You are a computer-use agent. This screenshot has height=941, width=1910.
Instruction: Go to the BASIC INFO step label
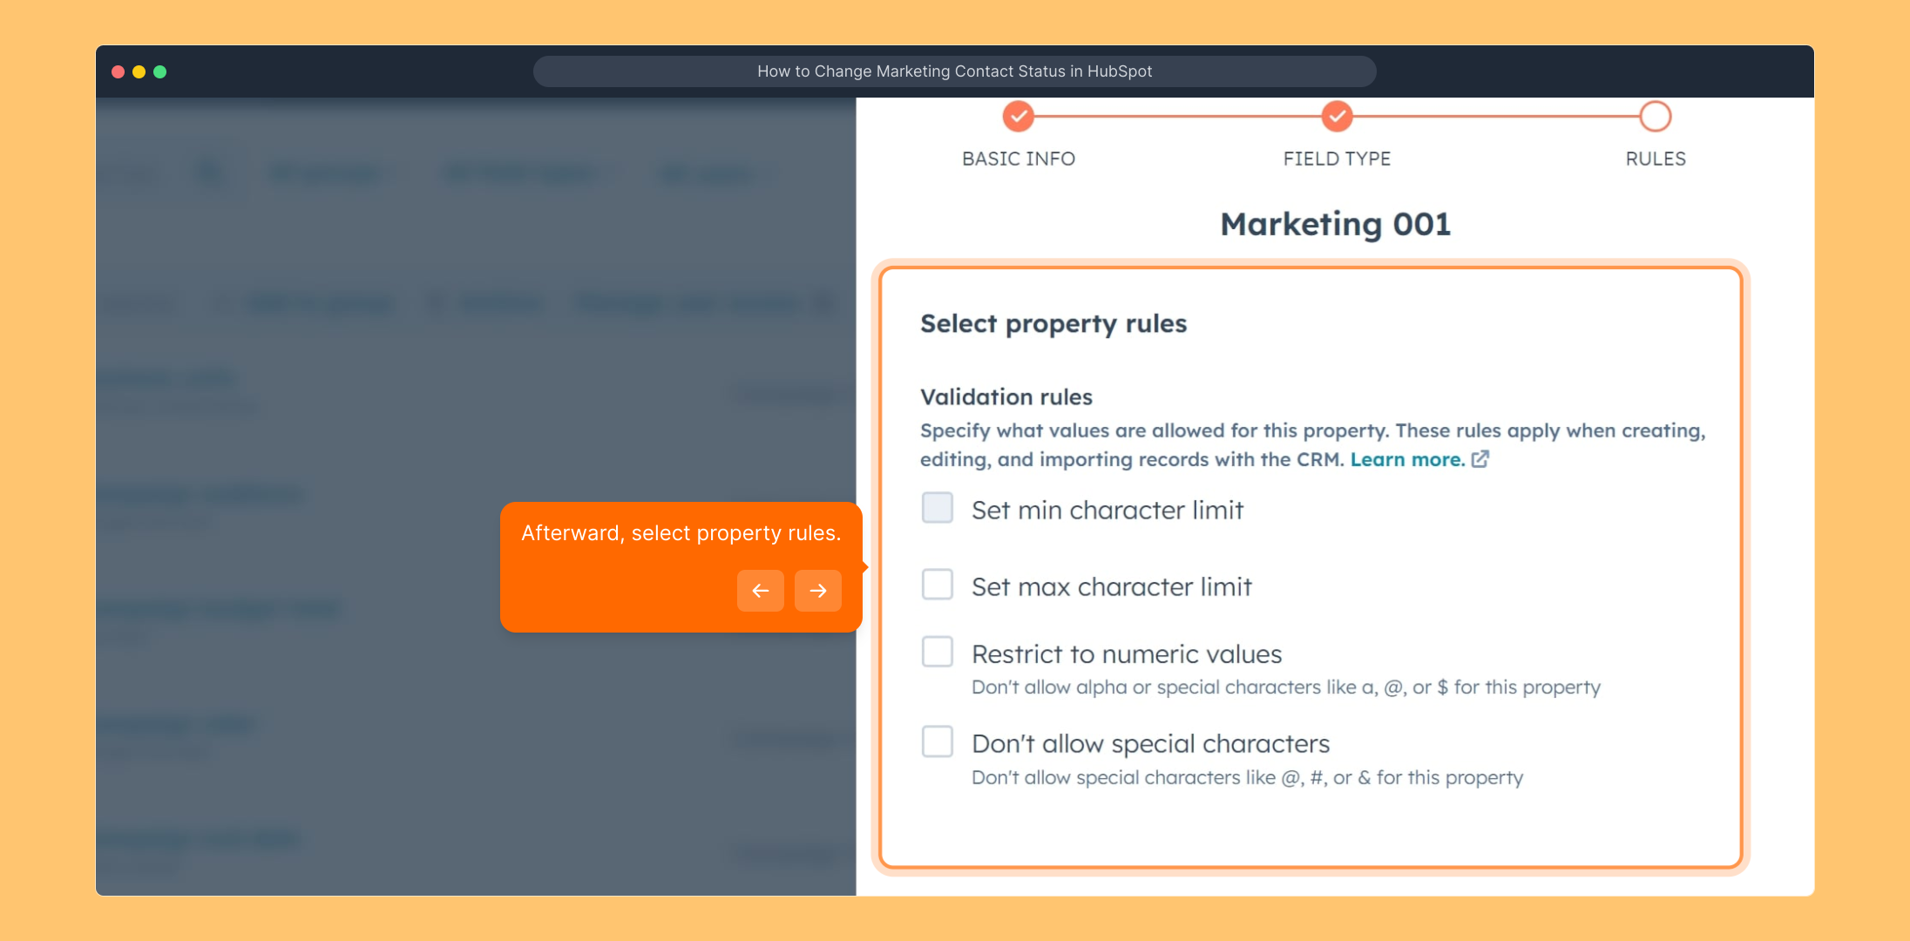click(x=1018, y=159)
